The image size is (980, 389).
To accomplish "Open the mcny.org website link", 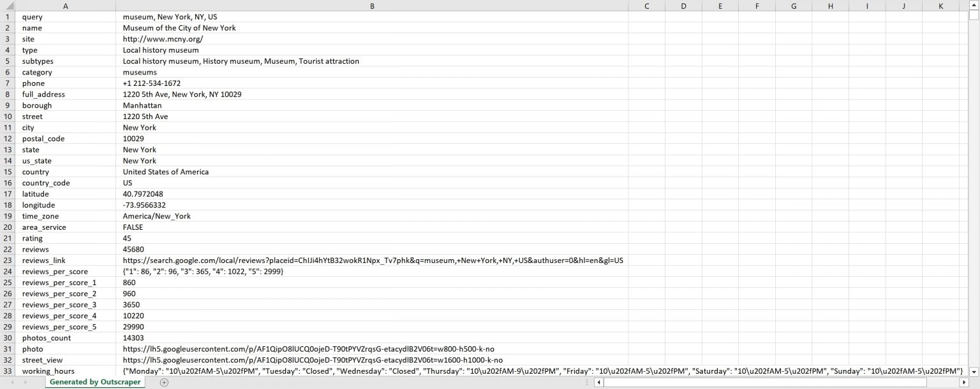I will (163, 39).
